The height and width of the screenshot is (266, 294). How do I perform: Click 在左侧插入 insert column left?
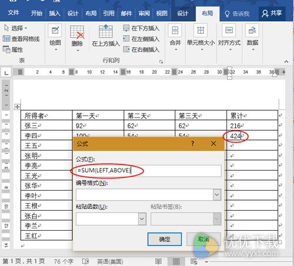tap(141, 39)
